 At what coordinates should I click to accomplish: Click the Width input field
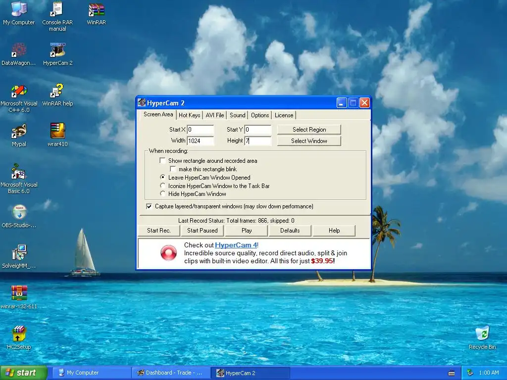click(201, 141)
